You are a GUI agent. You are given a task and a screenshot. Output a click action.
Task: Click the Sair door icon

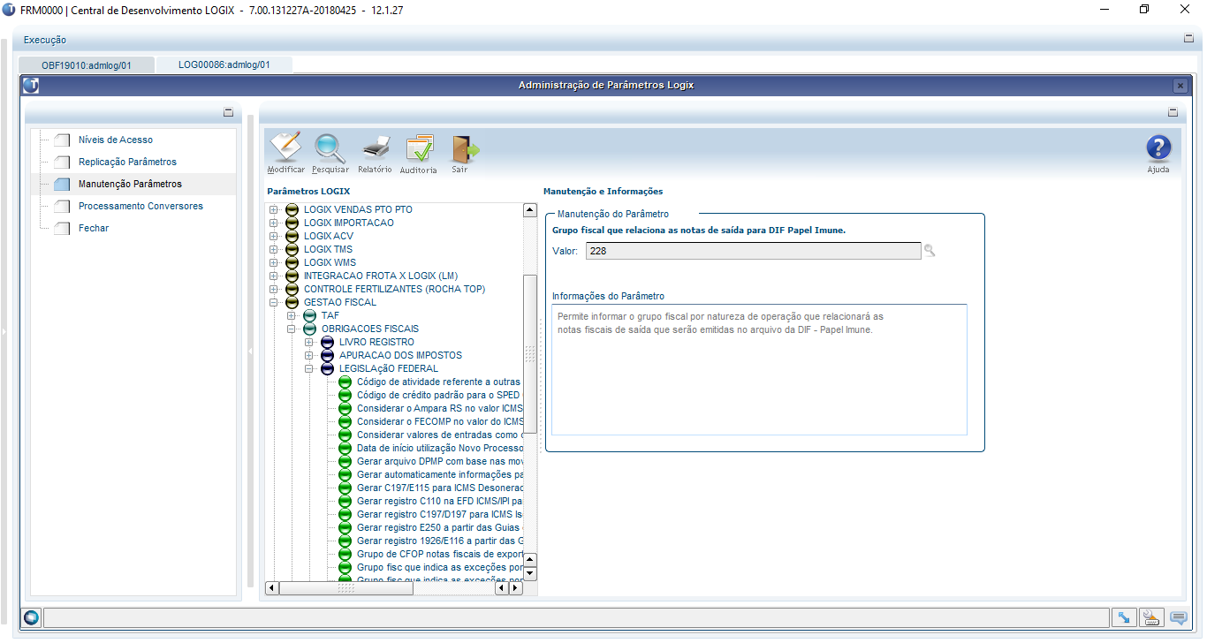463,148
